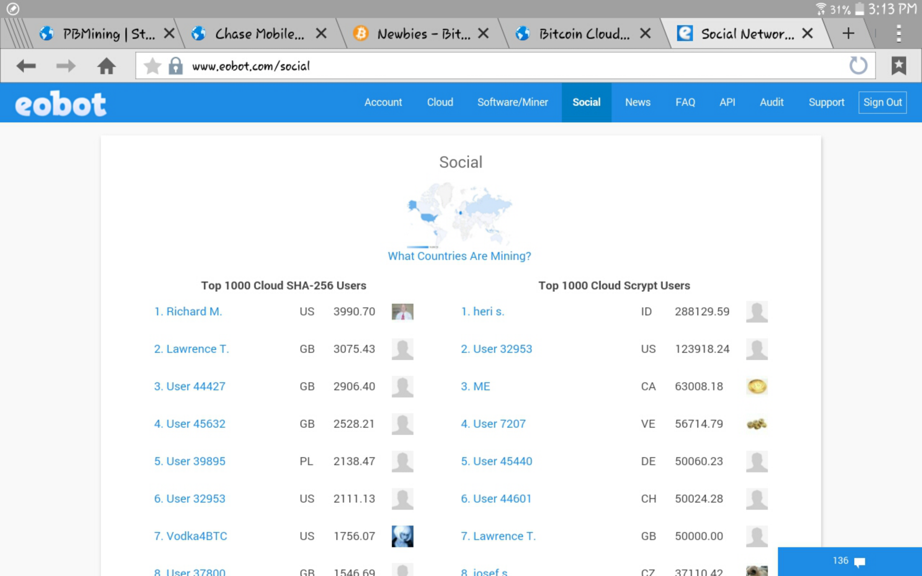Image resolution: width=922 pixels, height=576 pixels.
Task: Open the Software/Miner nav item
Action: 513,102
